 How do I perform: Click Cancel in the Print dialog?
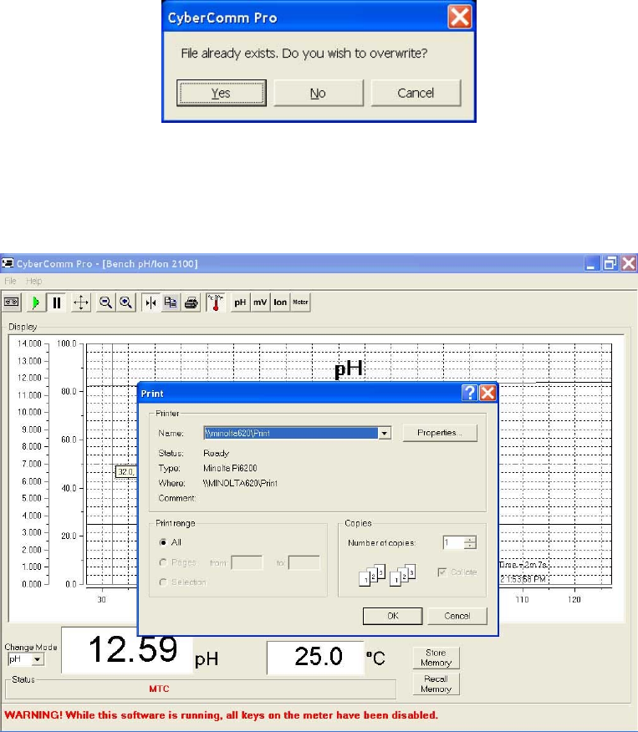(x=457, y=616)
